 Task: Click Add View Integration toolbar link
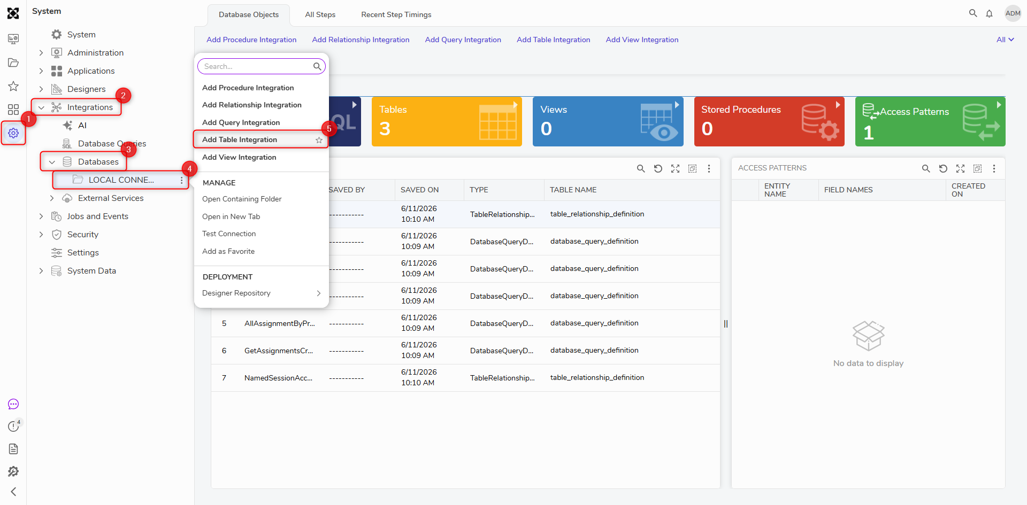(x=642, y=40)
